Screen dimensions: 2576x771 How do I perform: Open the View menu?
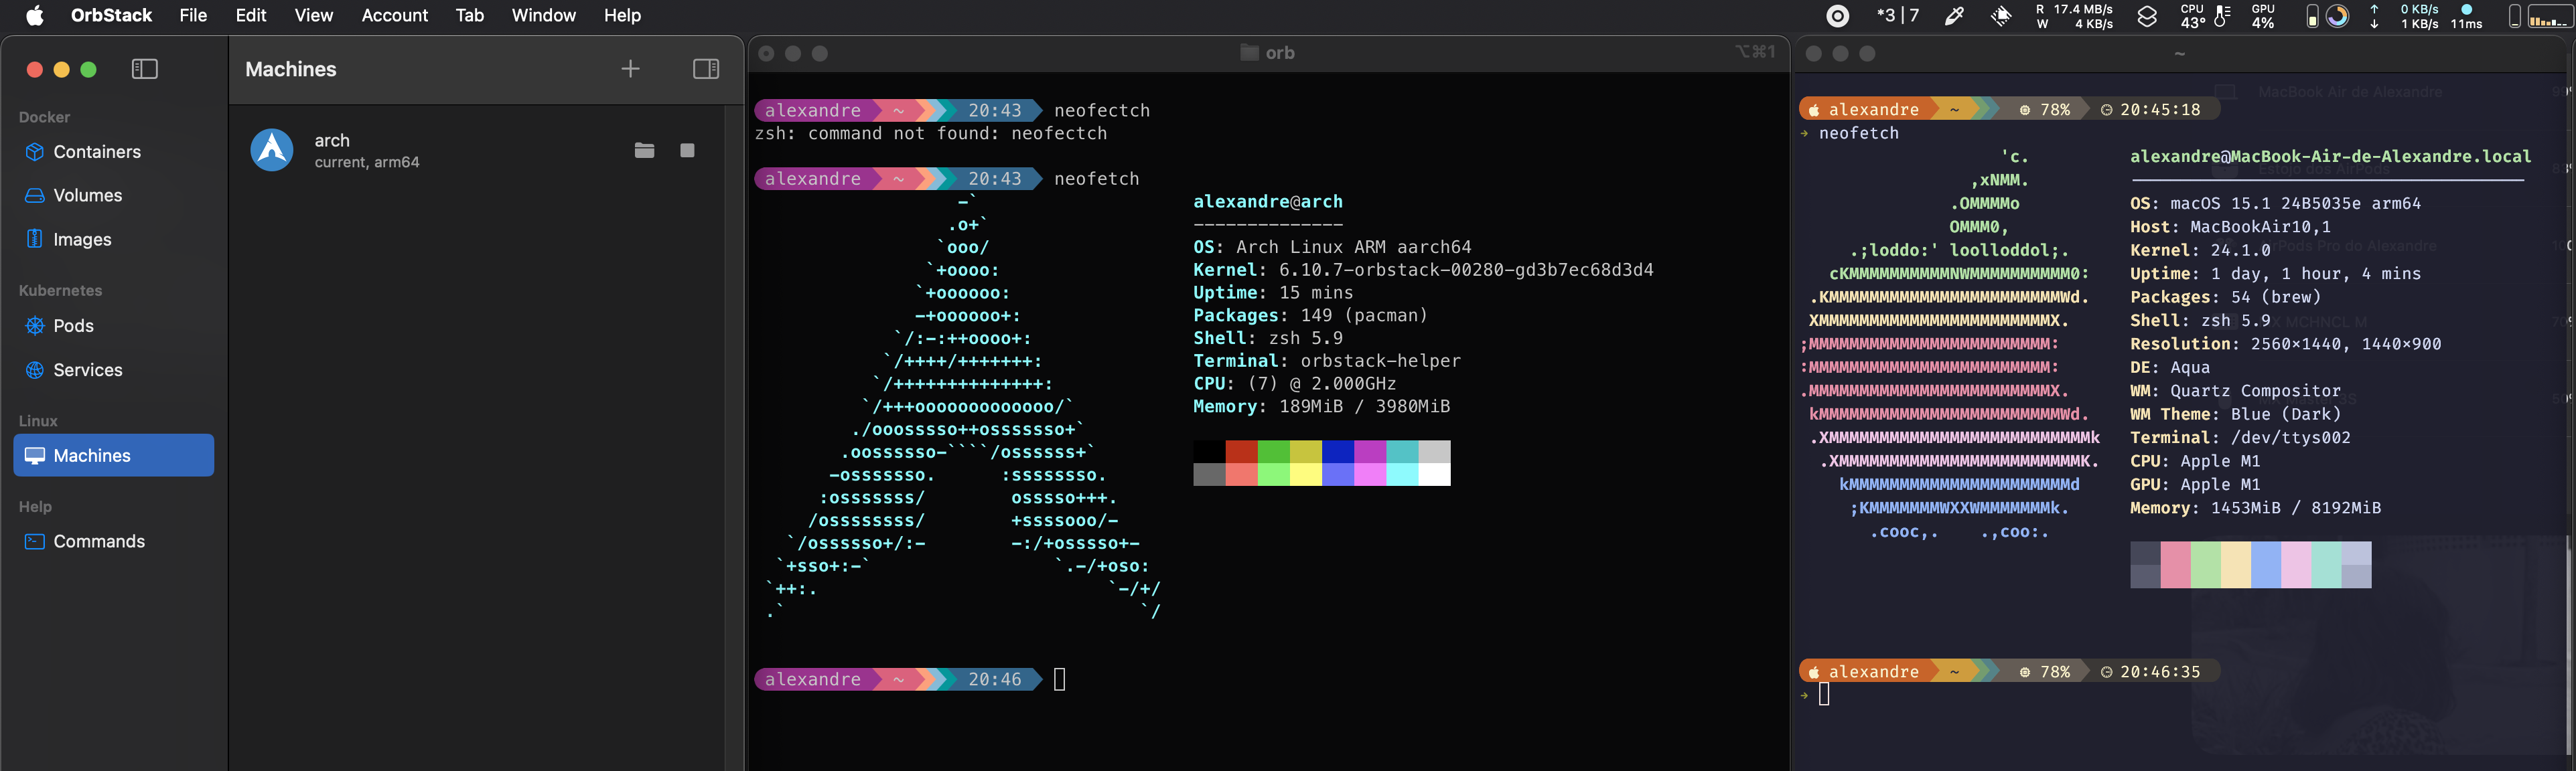coord(313,15)
